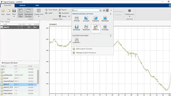Open a saved session with Open icon
Image resolution: width=171 pixels, height=96 pixels.
8,11
